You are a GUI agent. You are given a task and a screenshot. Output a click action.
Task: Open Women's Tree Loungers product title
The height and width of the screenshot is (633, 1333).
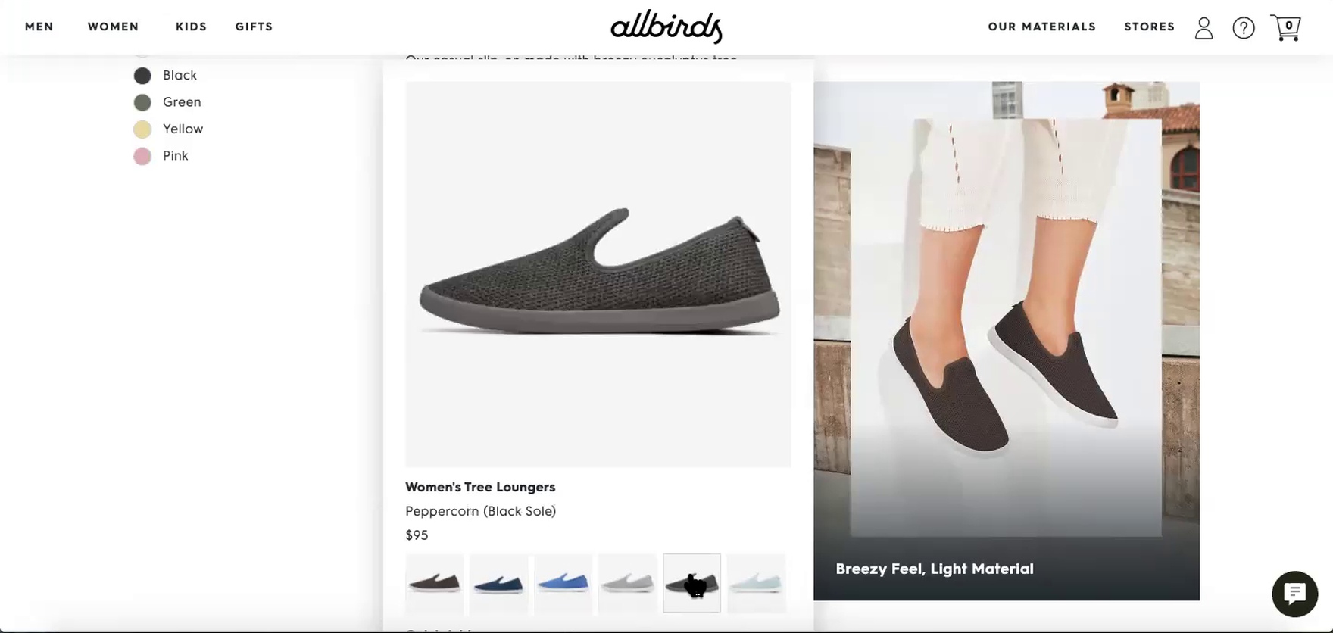(x=480, y=487)
